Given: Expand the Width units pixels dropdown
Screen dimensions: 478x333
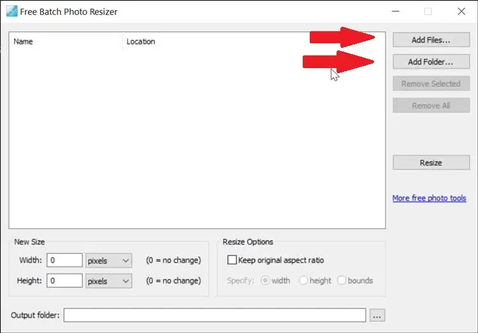Looking at the screenshot, I should point(108,260).
